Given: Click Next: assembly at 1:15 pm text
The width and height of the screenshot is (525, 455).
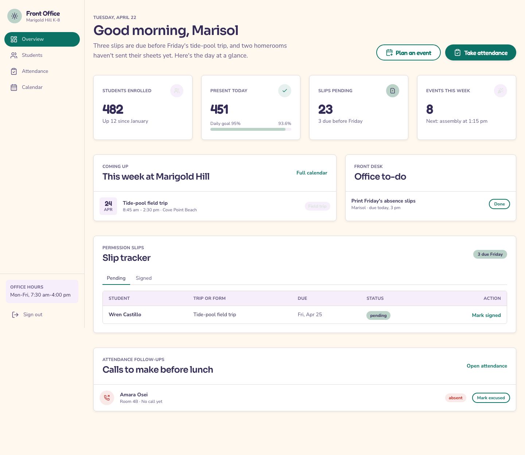Looking at the screenshot, I should pos(457,121).
